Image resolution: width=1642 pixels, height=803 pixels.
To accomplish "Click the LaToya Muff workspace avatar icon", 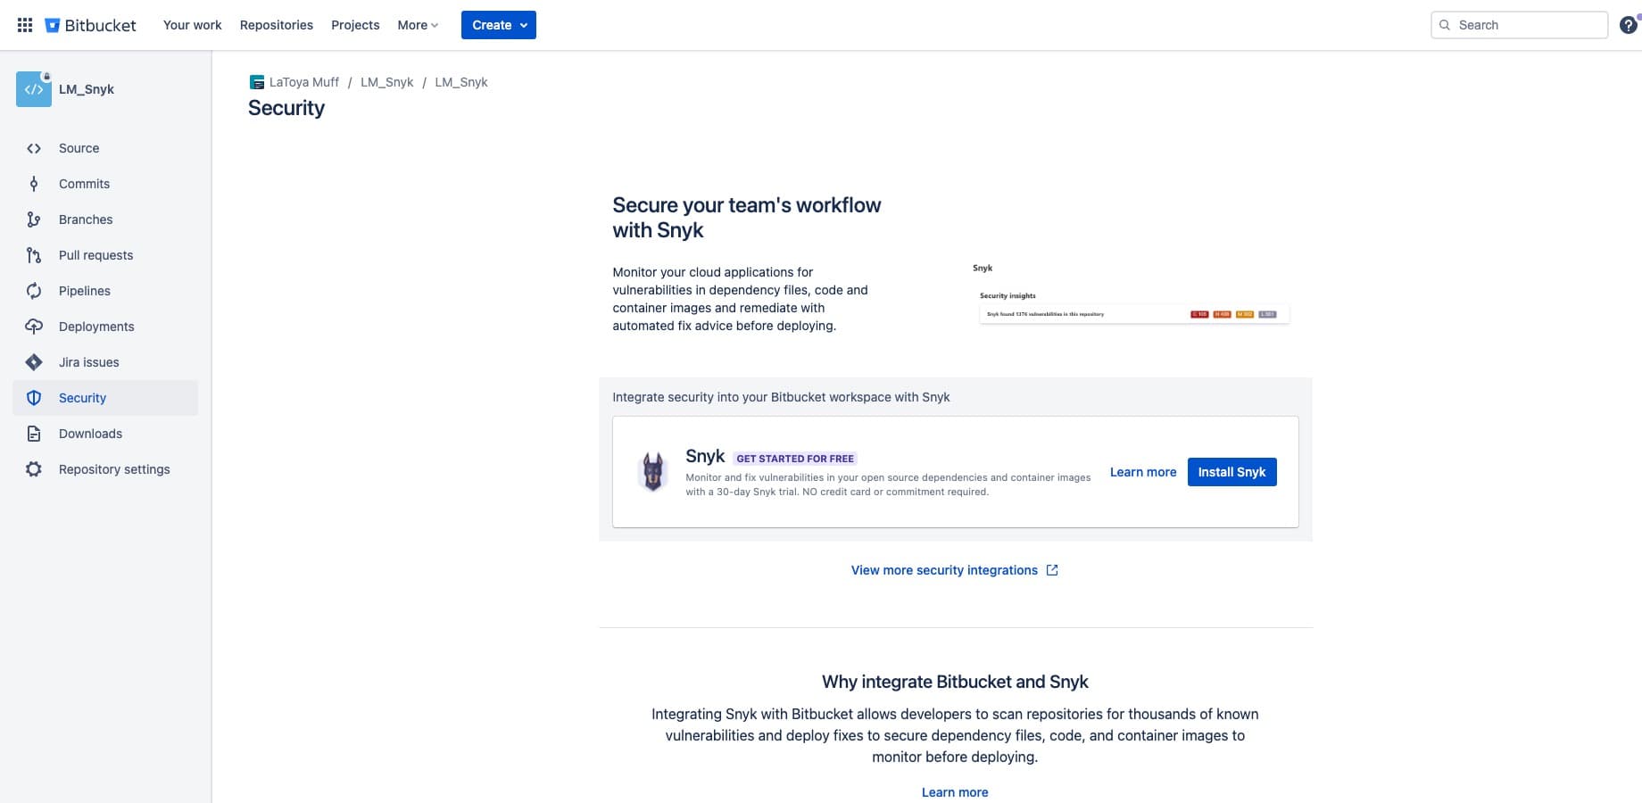I will point(257,82).
